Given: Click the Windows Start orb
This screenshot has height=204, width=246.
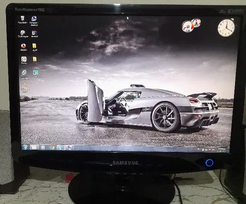Looking at the screenshot, I should coord(25,147).
